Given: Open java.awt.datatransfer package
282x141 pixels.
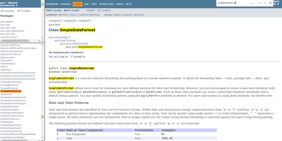Looking at the screenshot, I should (x=12, y=31).
